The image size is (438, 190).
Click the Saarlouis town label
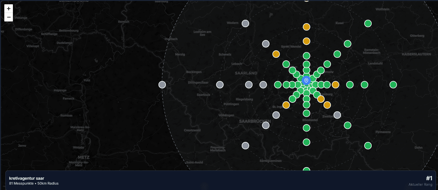[x=204, y=94]
